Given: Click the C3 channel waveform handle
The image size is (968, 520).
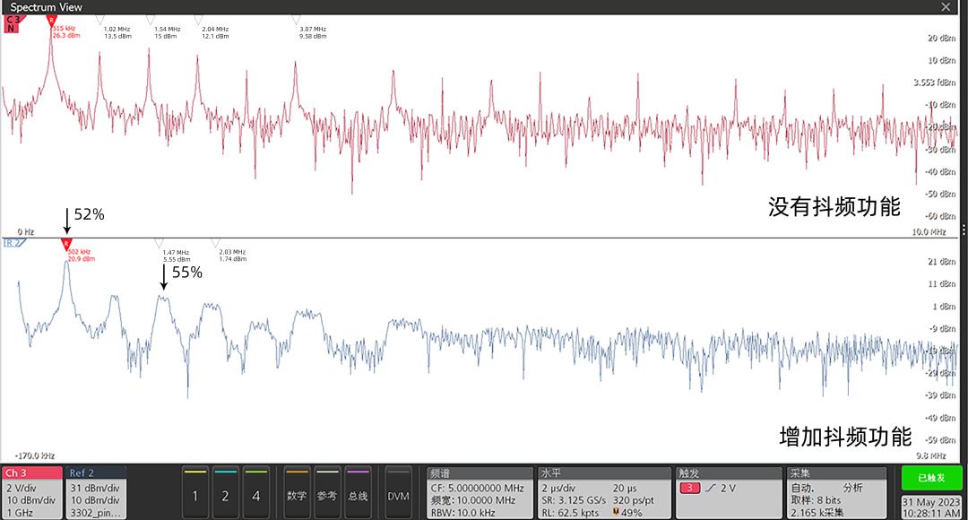Looking at the screenshot, I should pyautogui.click(x=12, y=23).
